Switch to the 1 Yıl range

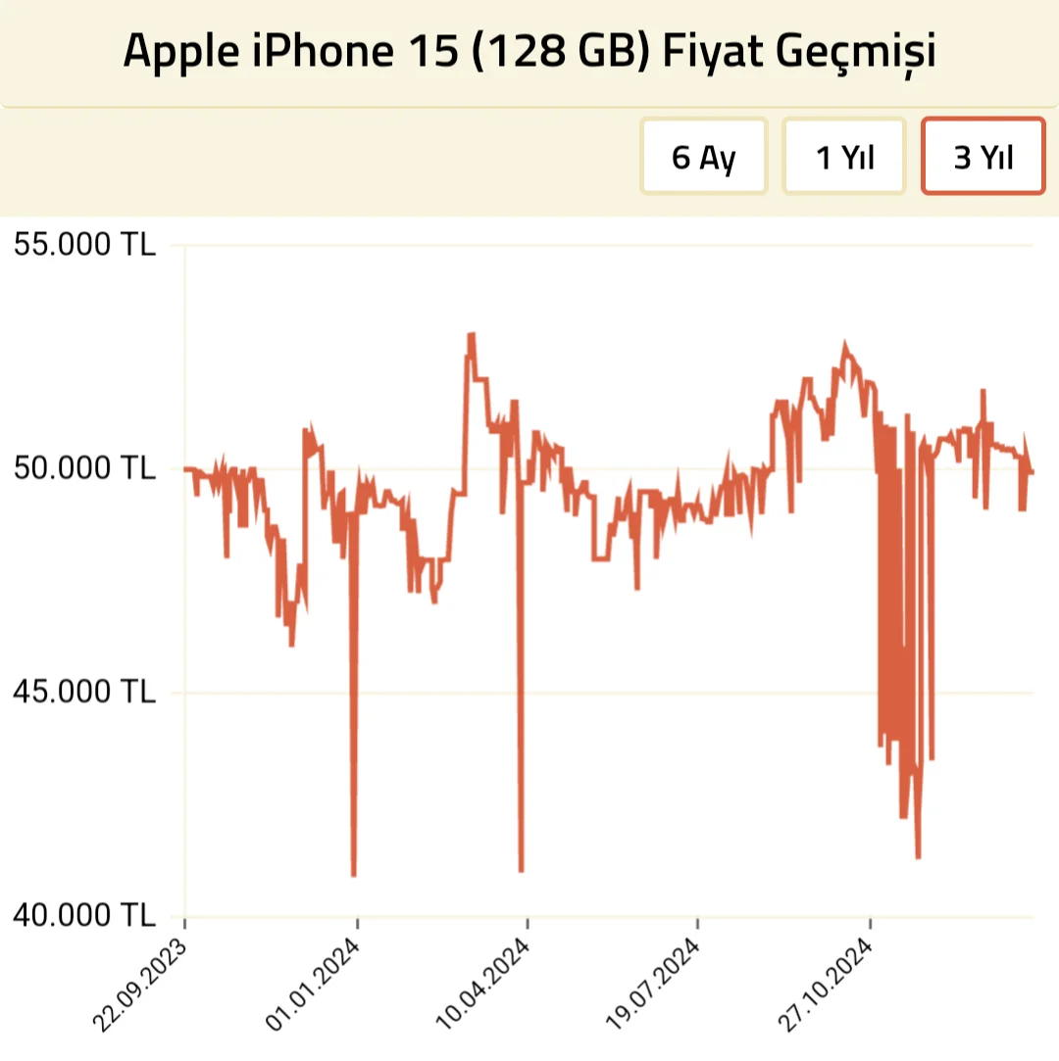(x=844, y=157)
